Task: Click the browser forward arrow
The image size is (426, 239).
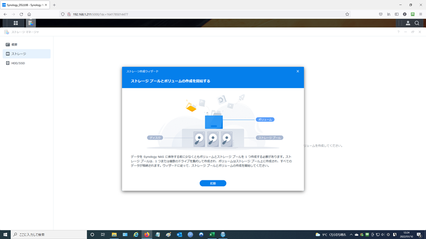Action: tap(13, 14)
